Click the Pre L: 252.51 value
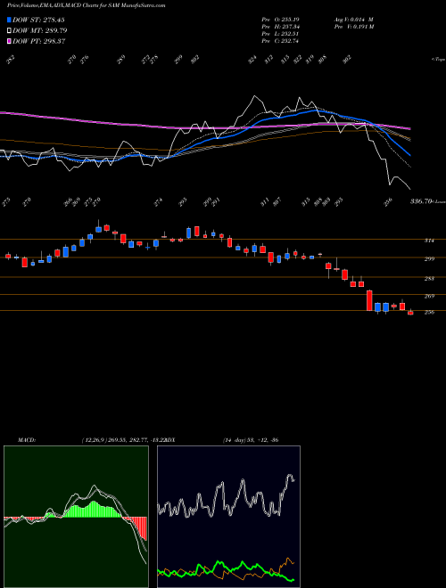The width and height of the screenshot is (446, 588). click(x=280, y=34)
